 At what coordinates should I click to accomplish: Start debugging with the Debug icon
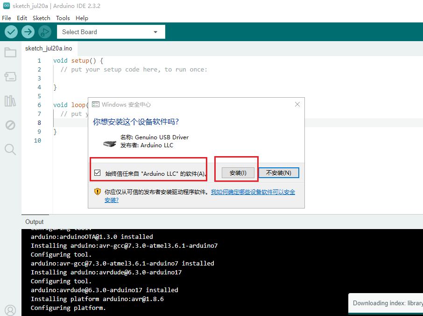tap(44, 32)
